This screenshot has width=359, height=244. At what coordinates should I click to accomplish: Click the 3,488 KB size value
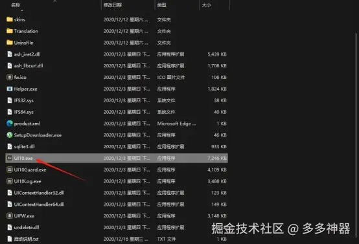217,181
